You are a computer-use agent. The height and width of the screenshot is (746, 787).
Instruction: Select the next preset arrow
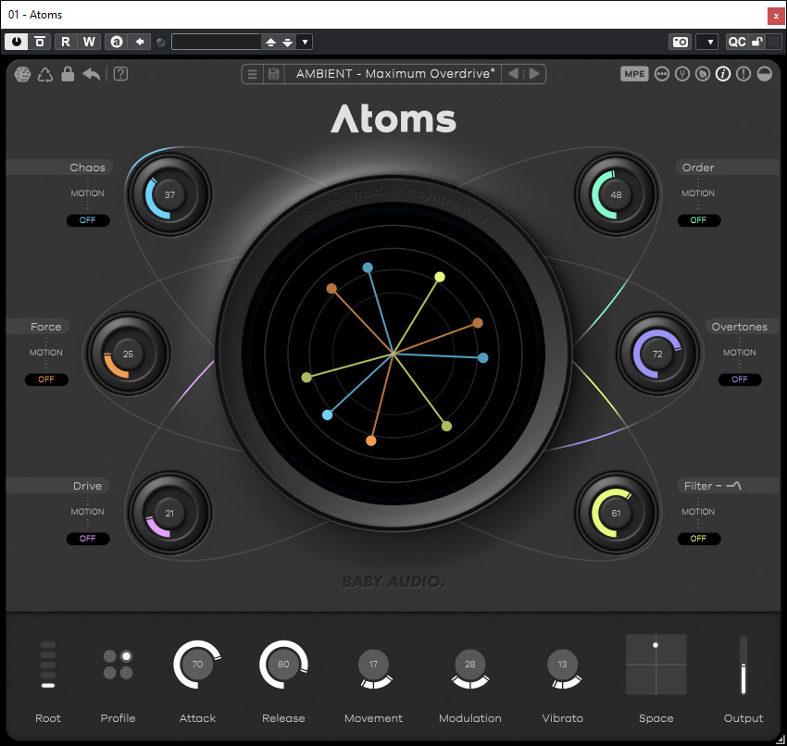[x=534, y=74]
